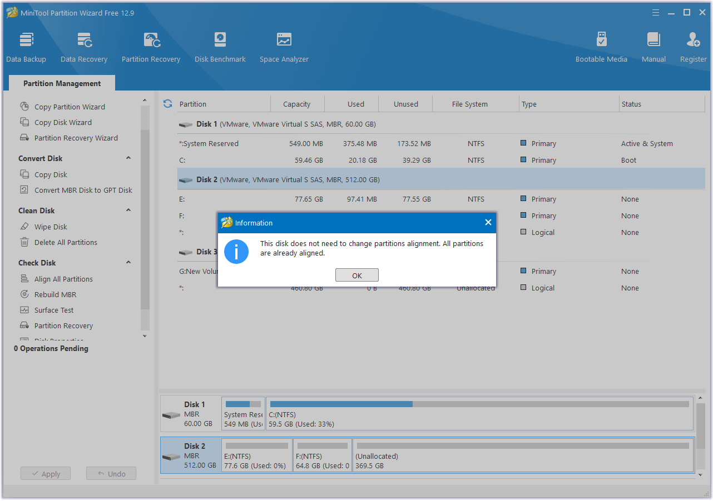The height and width of the screenshot is (501, 713).
Task: Refresh the partition list
Action: [x=167, y=104]
